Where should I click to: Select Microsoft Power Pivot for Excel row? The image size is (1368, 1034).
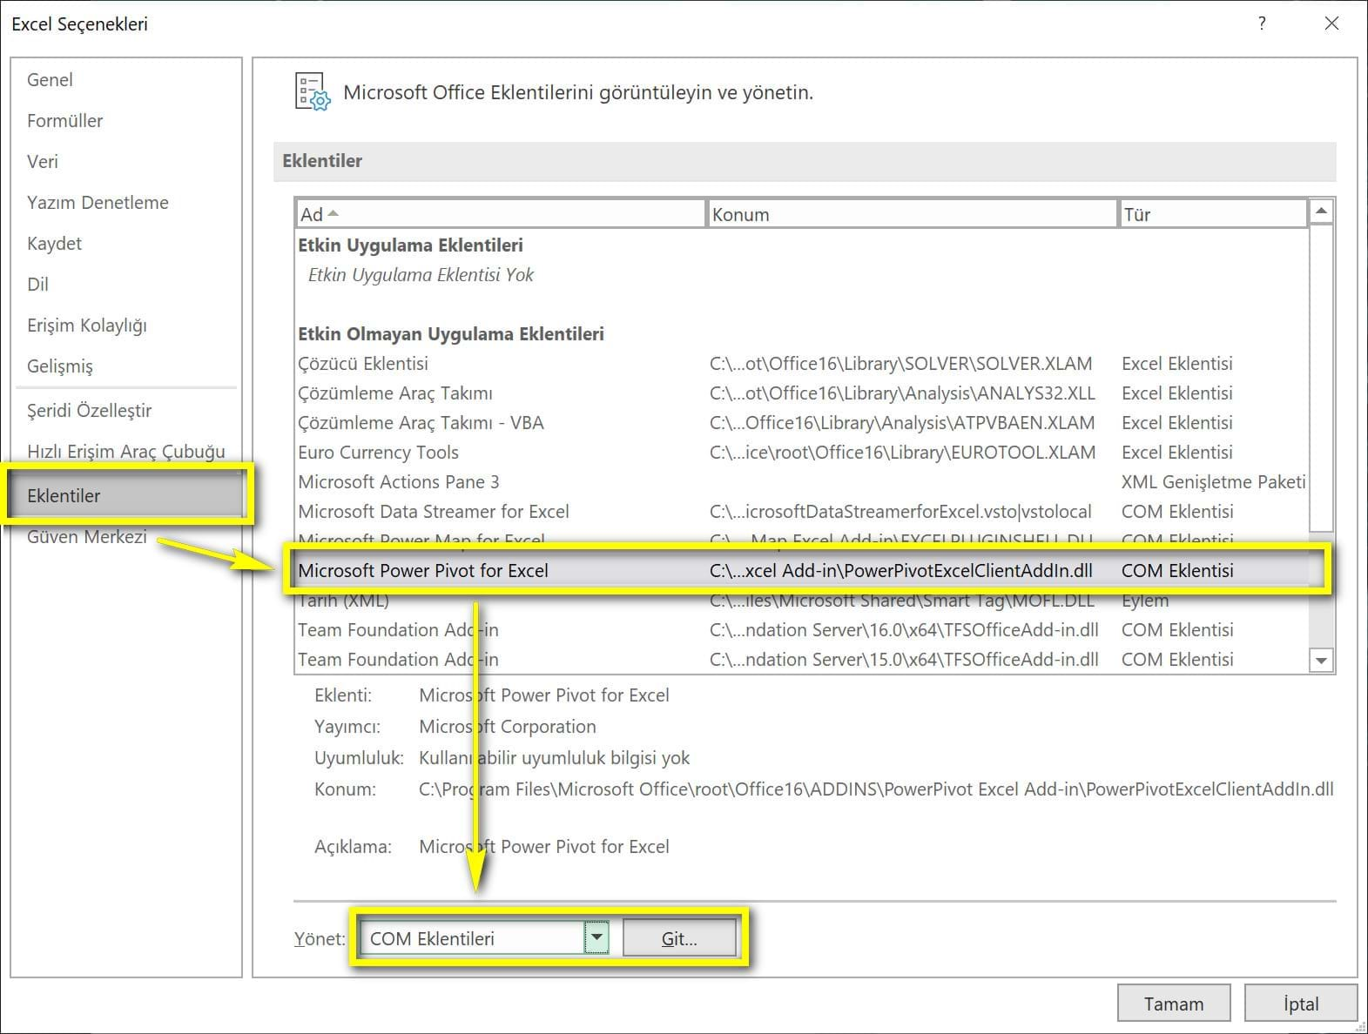801,571
